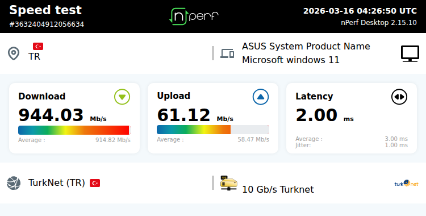Click the Upload speed color bar

click(213, 130)
